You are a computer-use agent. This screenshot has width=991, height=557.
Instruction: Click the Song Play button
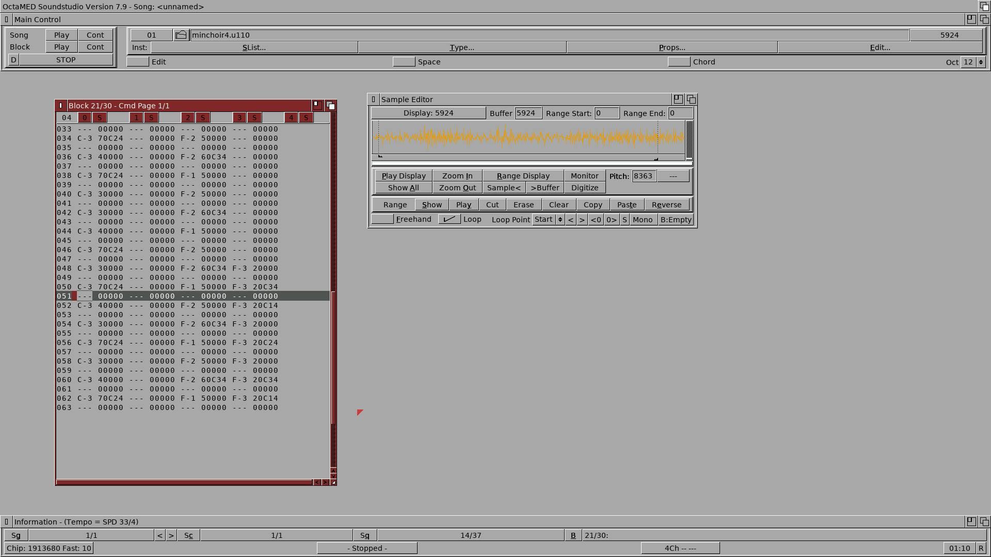pos(61,35)
